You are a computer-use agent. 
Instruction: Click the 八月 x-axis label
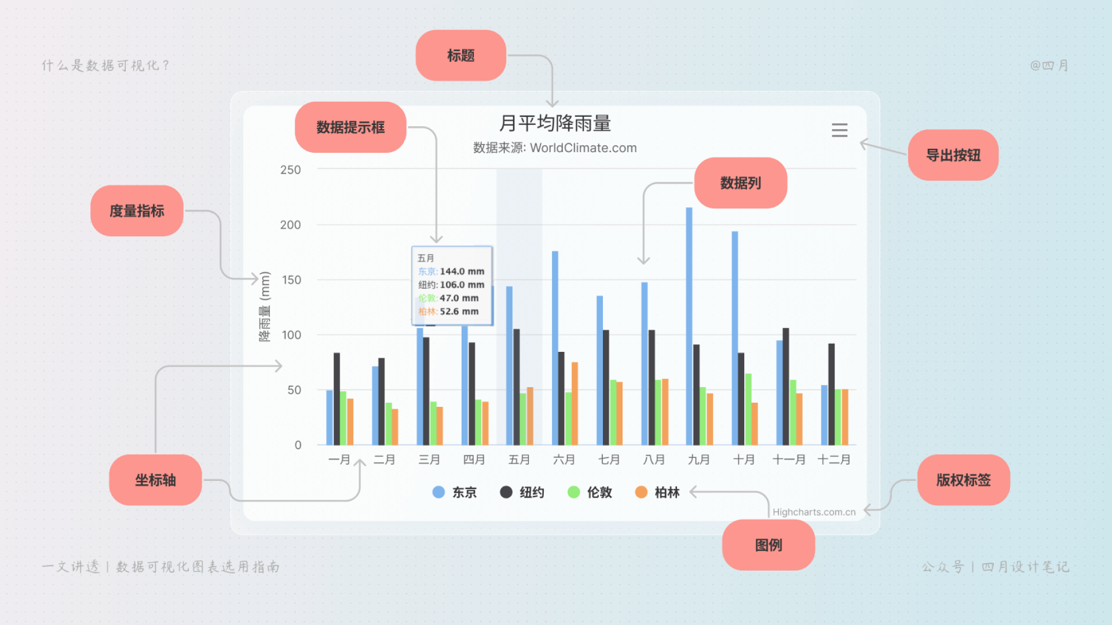pos(654,460)
